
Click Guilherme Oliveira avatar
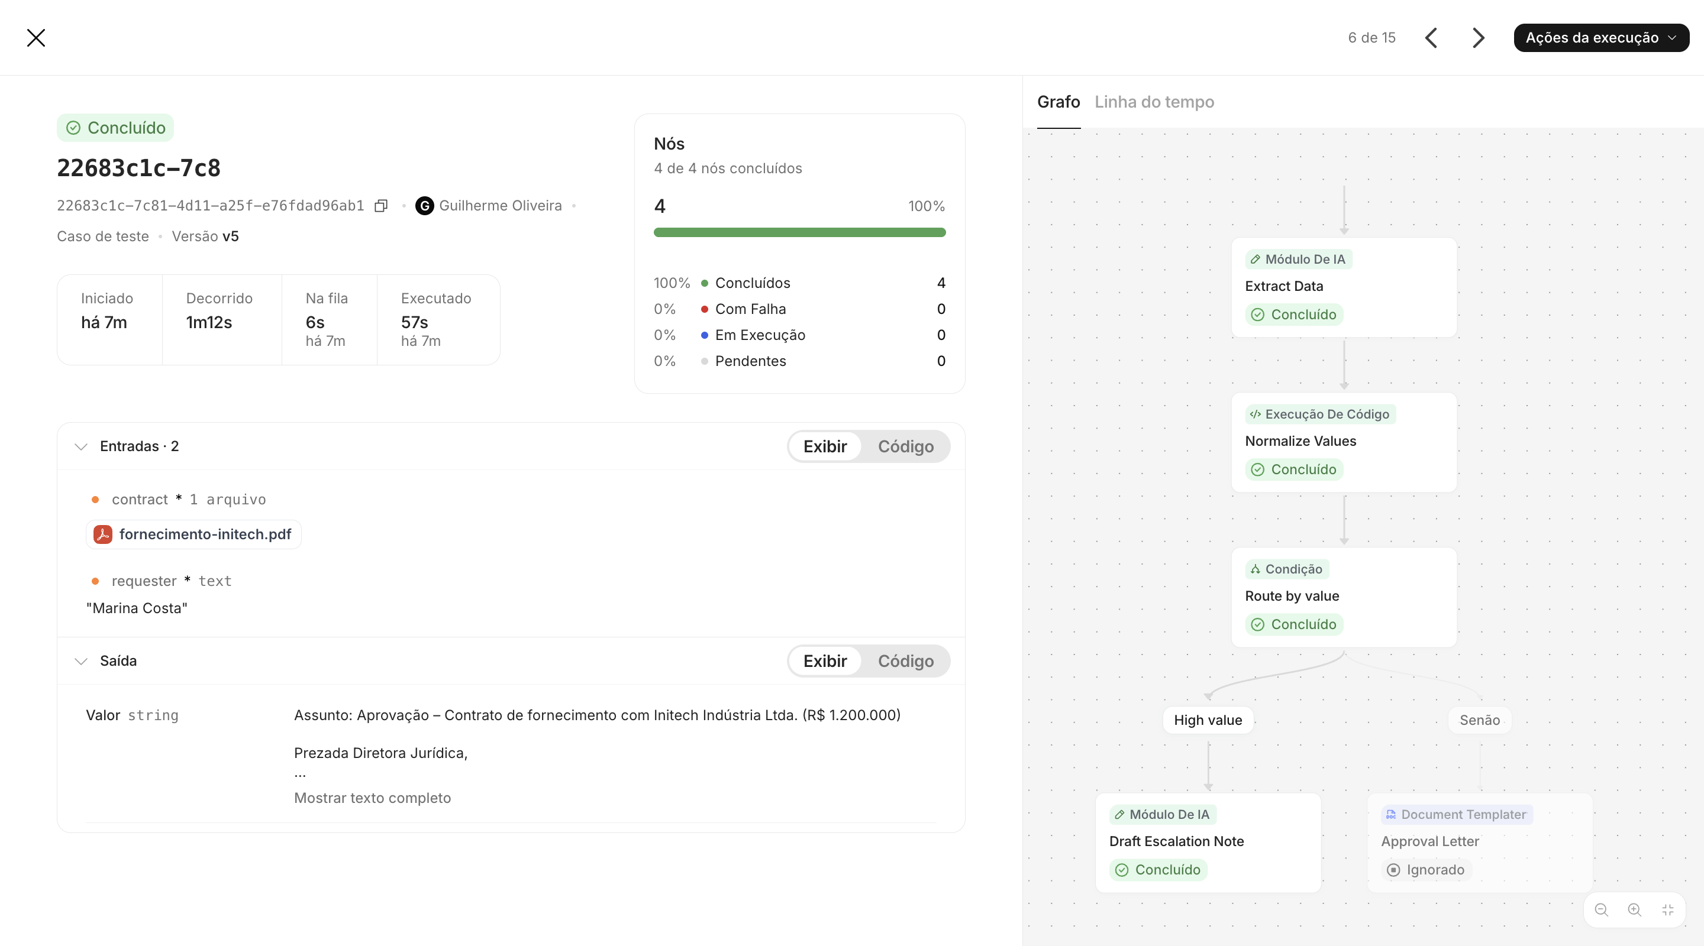[425, 206]
